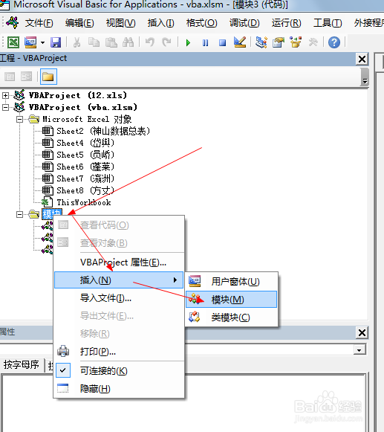Insert 模块(M) from submenu

pyautogui.click(x=232, y=299)
